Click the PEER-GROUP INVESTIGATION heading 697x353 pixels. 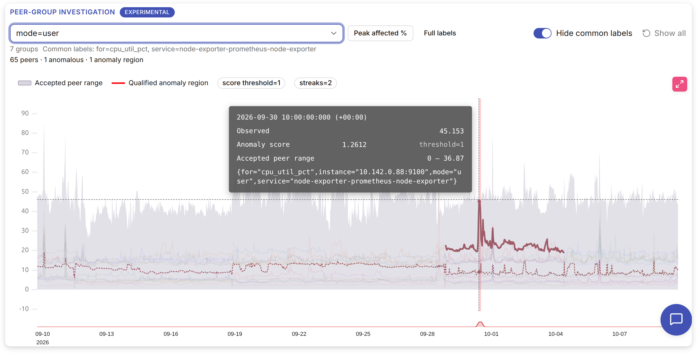click(x=62, y=12)
